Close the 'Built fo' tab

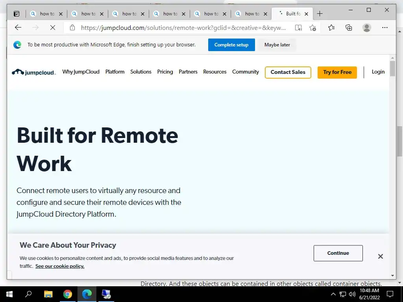(x=306, y=14)
